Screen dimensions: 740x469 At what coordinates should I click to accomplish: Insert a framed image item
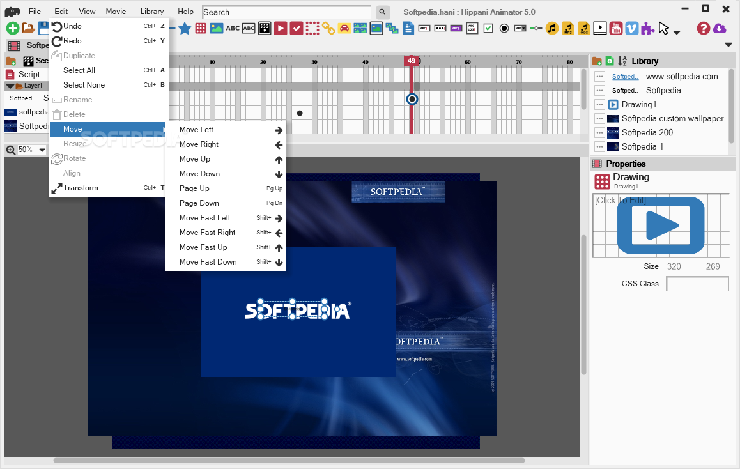tap(376, 28)
